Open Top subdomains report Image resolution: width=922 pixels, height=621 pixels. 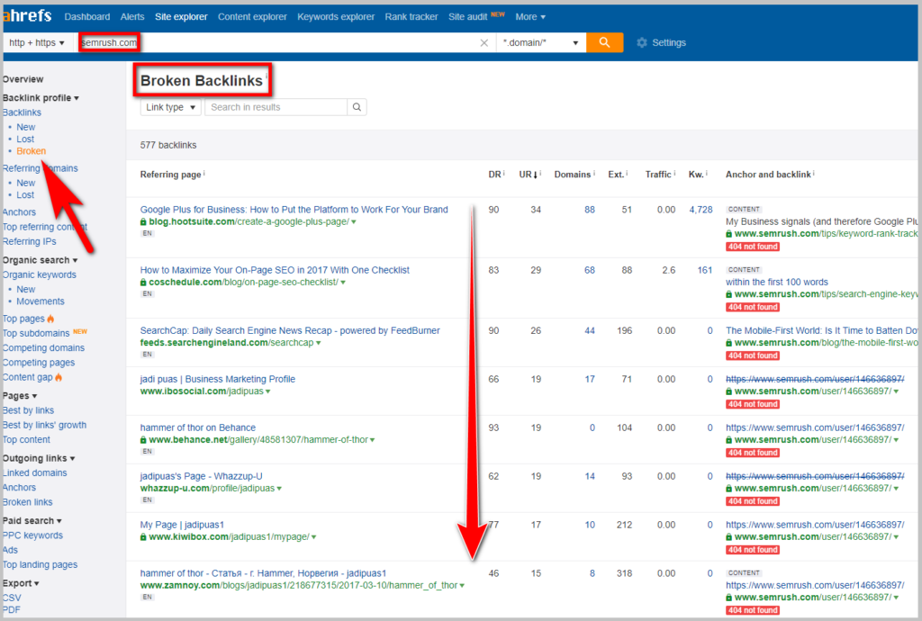[x=36, y=333]
